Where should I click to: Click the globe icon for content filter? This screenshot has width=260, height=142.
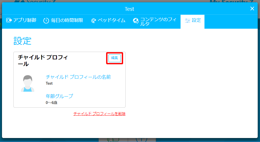click(136, 21)
